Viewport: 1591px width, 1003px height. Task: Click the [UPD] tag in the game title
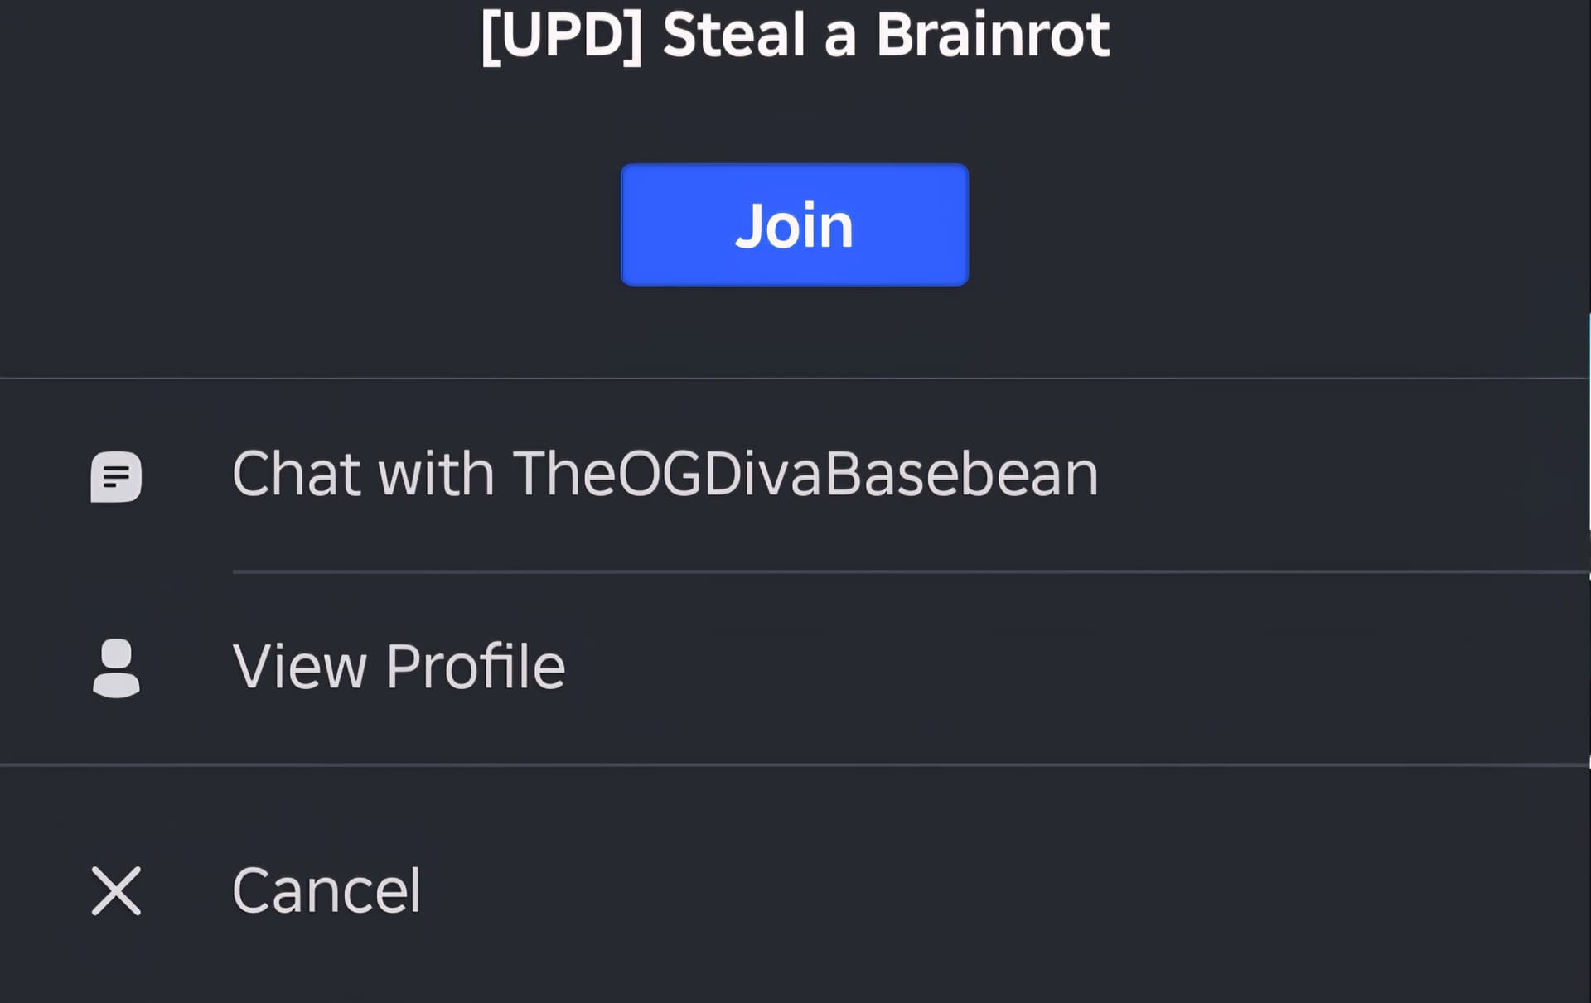click(562, 36)
